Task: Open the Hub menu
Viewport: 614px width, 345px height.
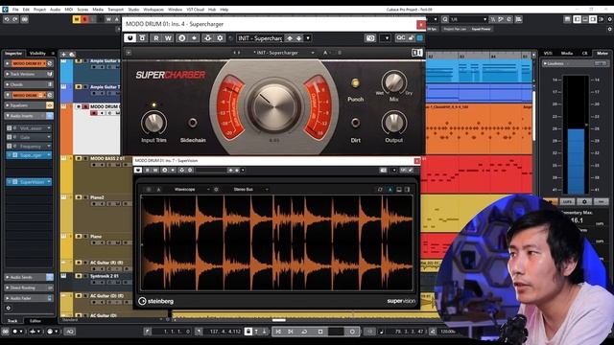Action: (x=212, y=10)
